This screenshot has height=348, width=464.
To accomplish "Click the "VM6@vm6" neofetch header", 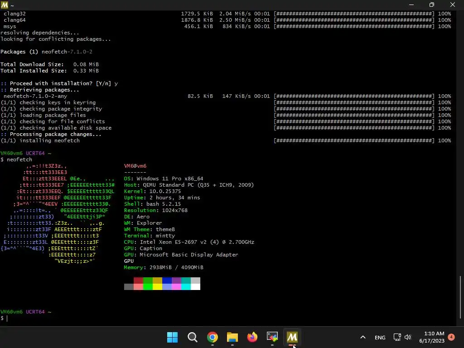I will pyautogui.click(x=135, y=166).
